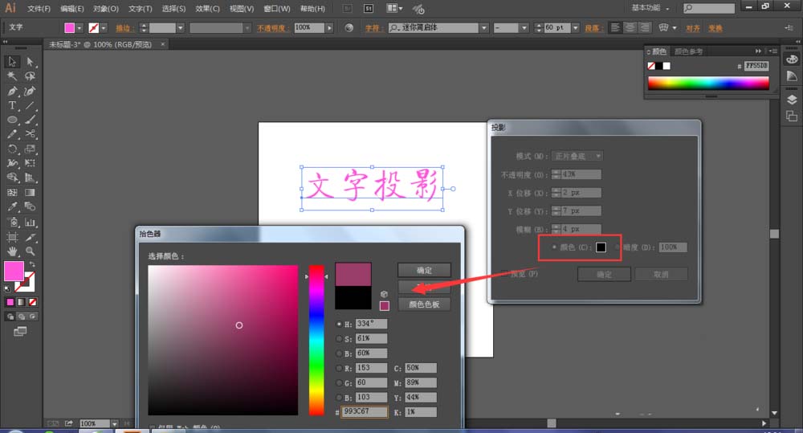The image size is (803, 433).
Task: Expand the opacity 100% slider arrow
Action: click(329, 27)
